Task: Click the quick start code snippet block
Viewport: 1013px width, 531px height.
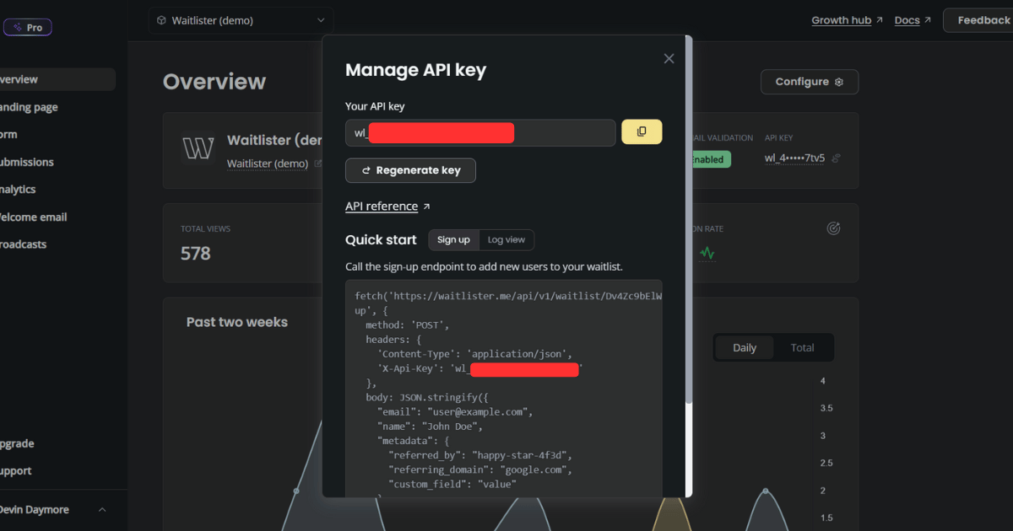Action: click(504, 388)
